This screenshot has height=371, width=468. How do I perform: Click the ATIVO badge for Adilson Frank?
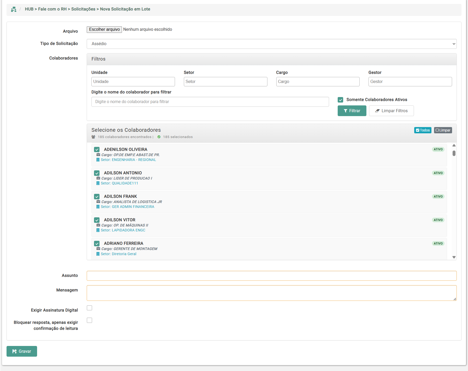438,196
